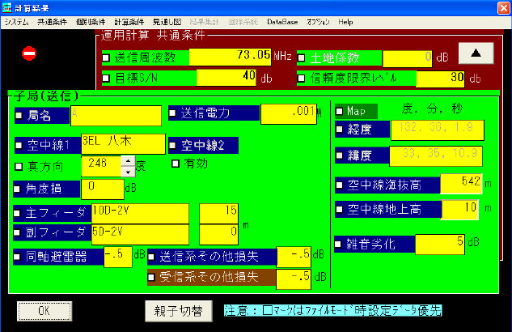Click the red stop sign icon
The height and width of the screenshot is (332, 512).
[x=30, y=54]
